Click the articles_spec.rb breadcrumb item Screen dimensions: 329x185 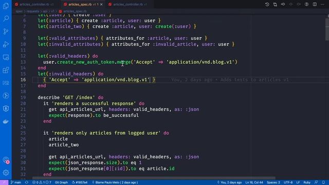point(72,11)
